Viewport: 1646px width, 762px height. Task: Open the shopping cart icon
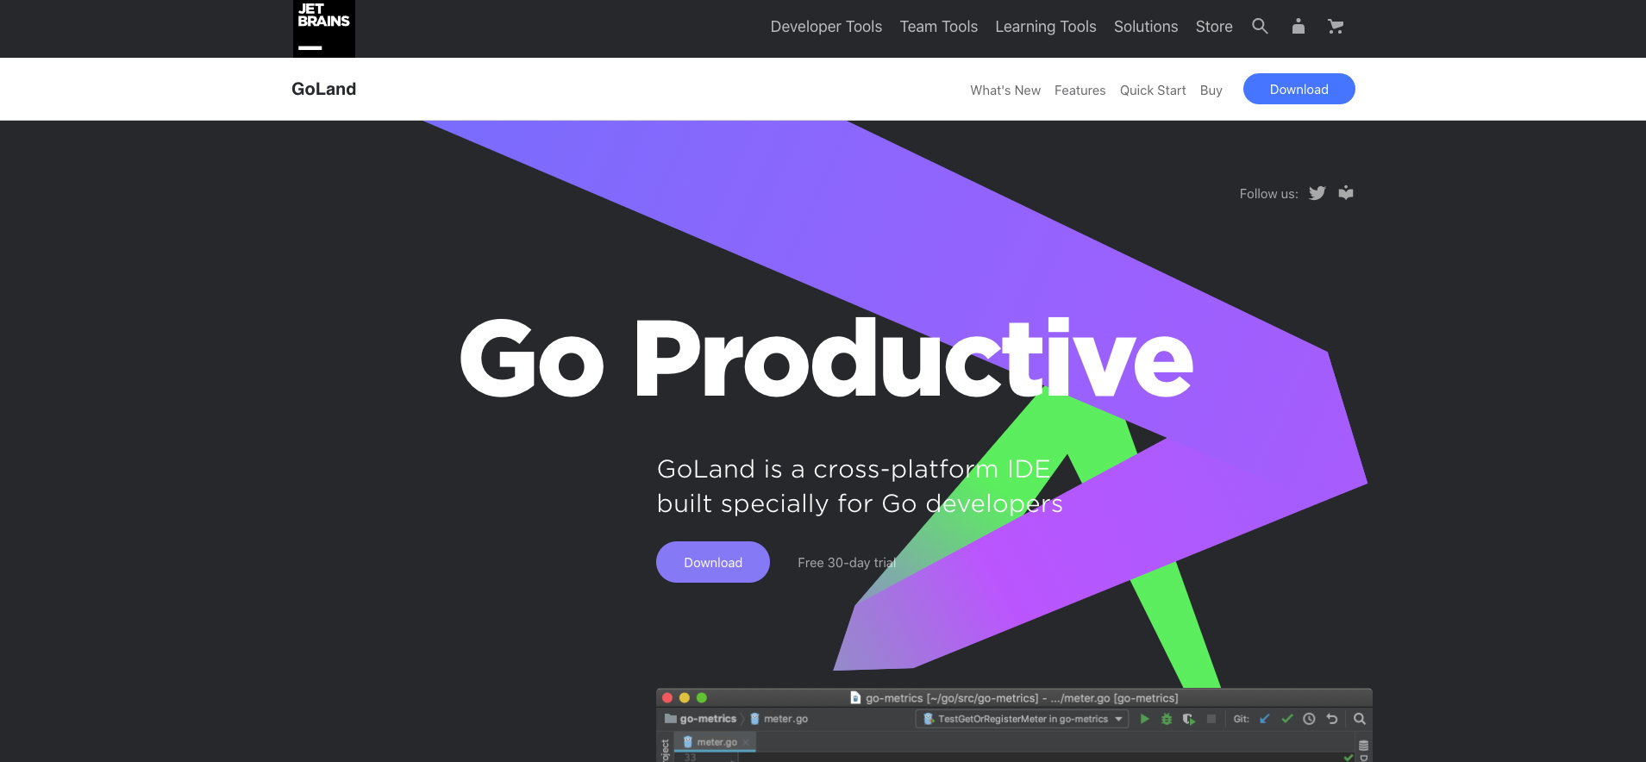1336,27
